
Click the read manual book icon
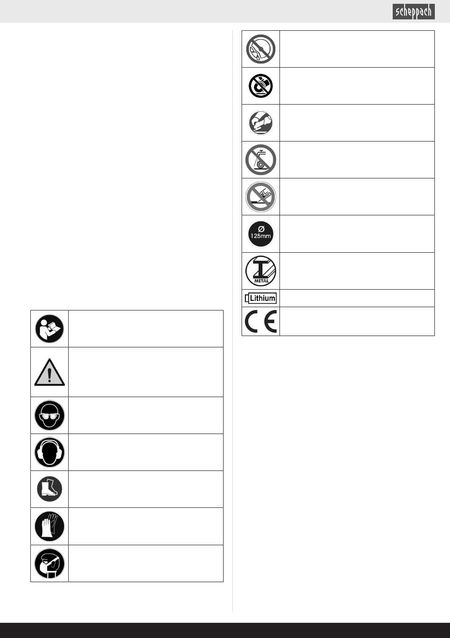coord(49,328)
